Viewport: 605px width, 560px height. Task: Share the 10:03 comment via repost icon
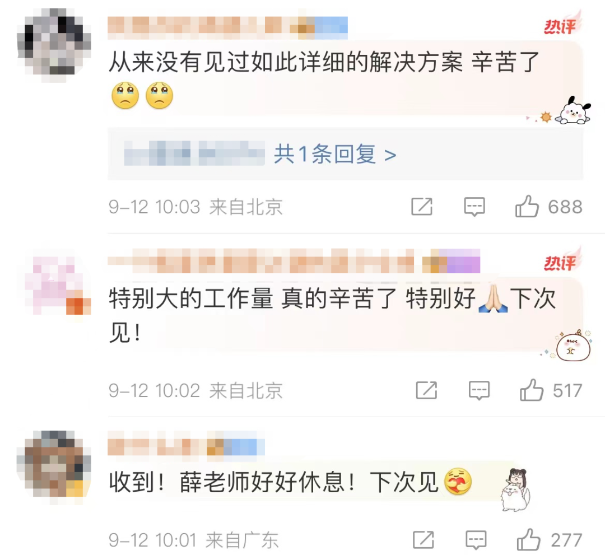(422, 206)
